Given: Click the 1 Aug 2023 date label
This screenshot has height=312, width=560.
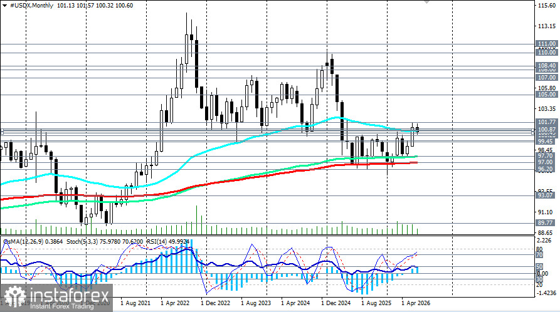Looking at the screenshot, I should (x=256, y=303).
